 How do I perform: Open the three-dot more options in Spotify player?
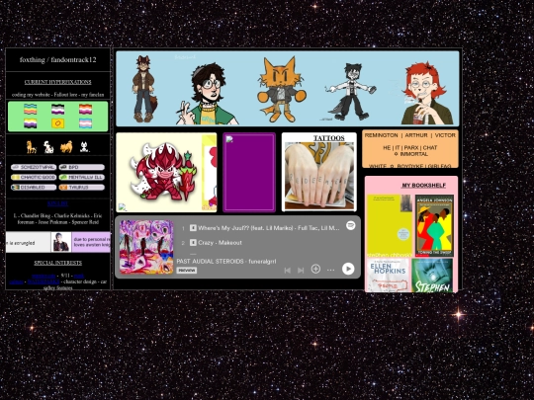[x=330, y=270]
